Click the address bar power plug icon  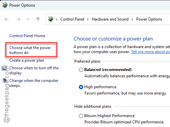[51, 19]
